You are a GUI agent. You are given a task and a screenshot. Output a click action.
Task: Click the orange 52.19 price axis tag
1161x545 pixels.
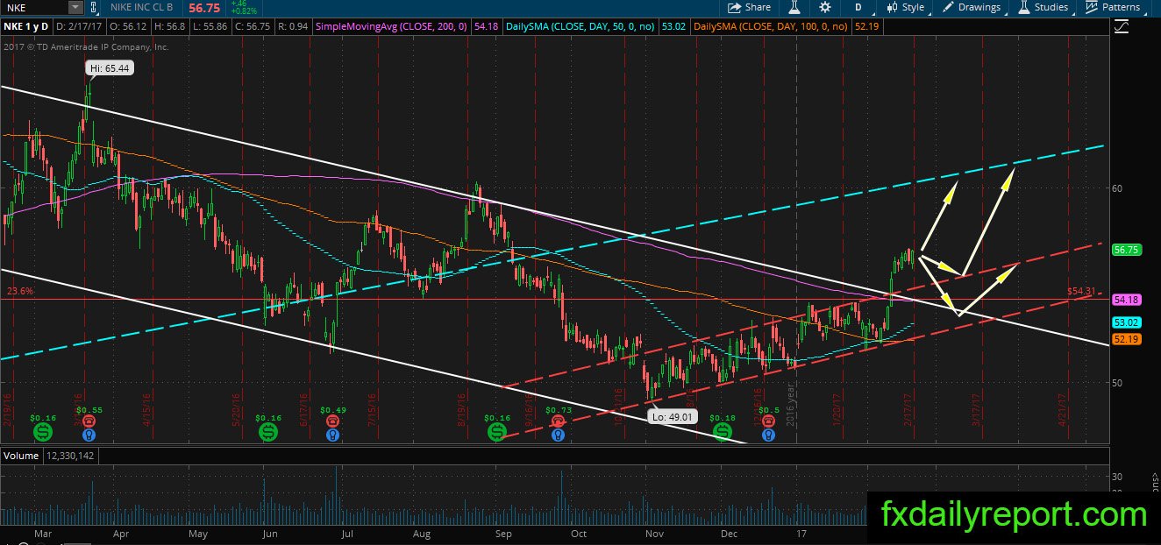(1126, 338)
